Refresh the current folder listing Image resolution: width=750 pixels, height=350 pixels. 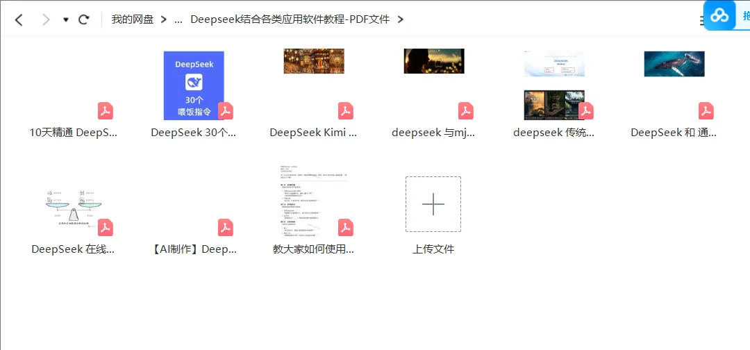pos(84,19)
